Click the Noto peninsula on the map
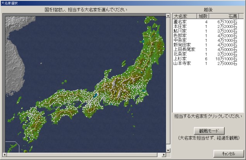 (108, 74)
